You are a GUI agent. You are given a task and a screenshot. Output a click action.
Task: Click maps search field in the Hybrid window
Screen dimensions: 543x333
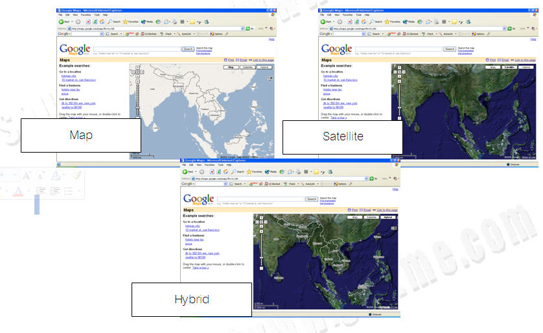260,199
